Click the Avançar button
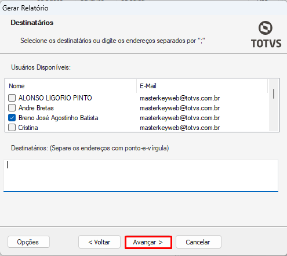Viewport: 287px width, 256px height. coord(148,242)
